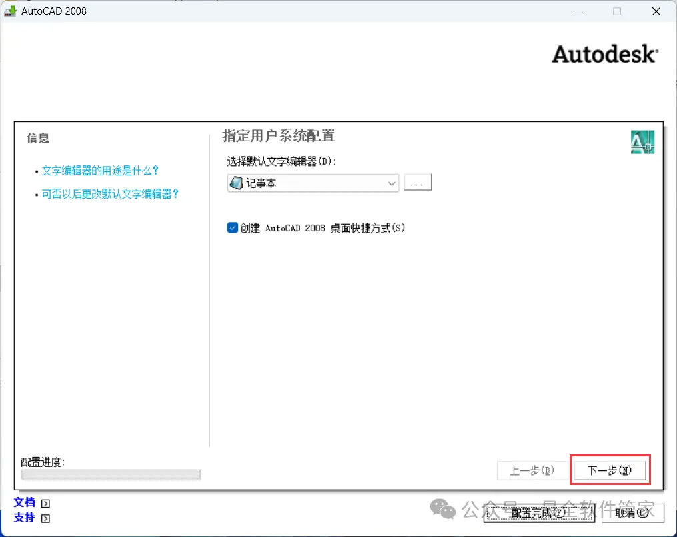Click the 配置进度 label
677x537 pixels.
pyautogui.click(x=43, y=462)
